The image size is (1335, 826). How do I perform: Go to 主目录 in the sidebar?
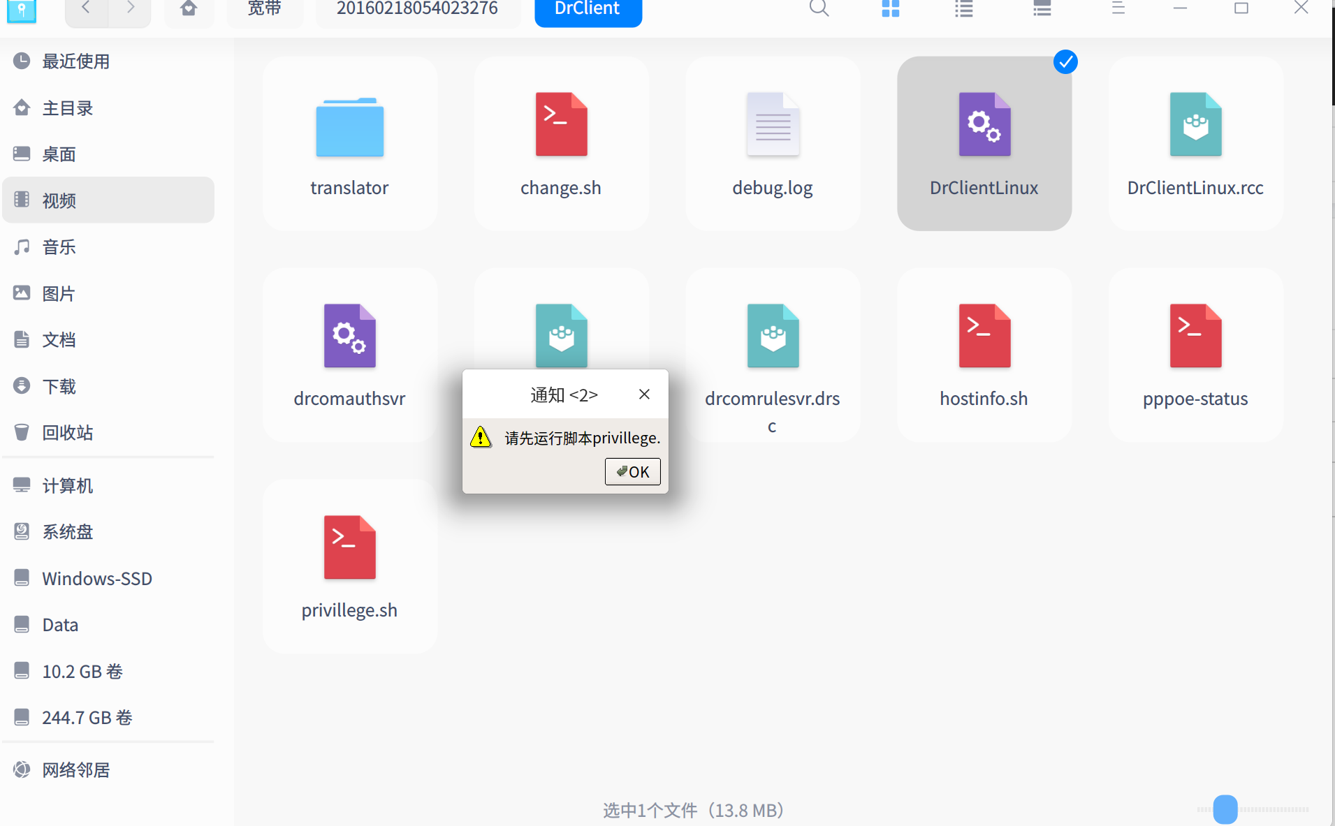[108, 108]
